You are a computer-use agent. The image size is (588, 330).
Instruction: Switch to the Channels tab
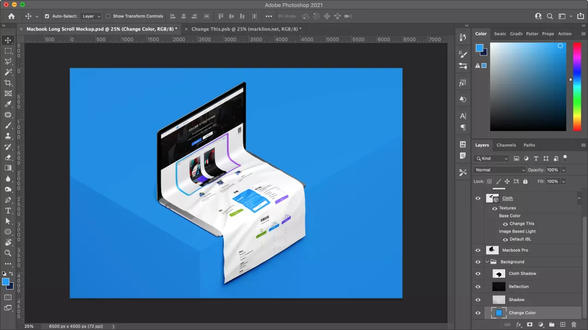pyautogui.click(x=506, y=145)
